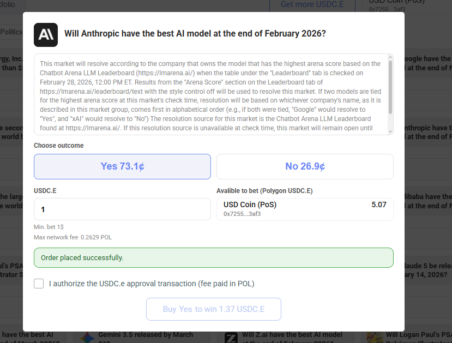Image resolution: width=452 pixels, height=343 pixels.
Task: Click the dialog title about Anthropic's best AI model
Action: 195,33
